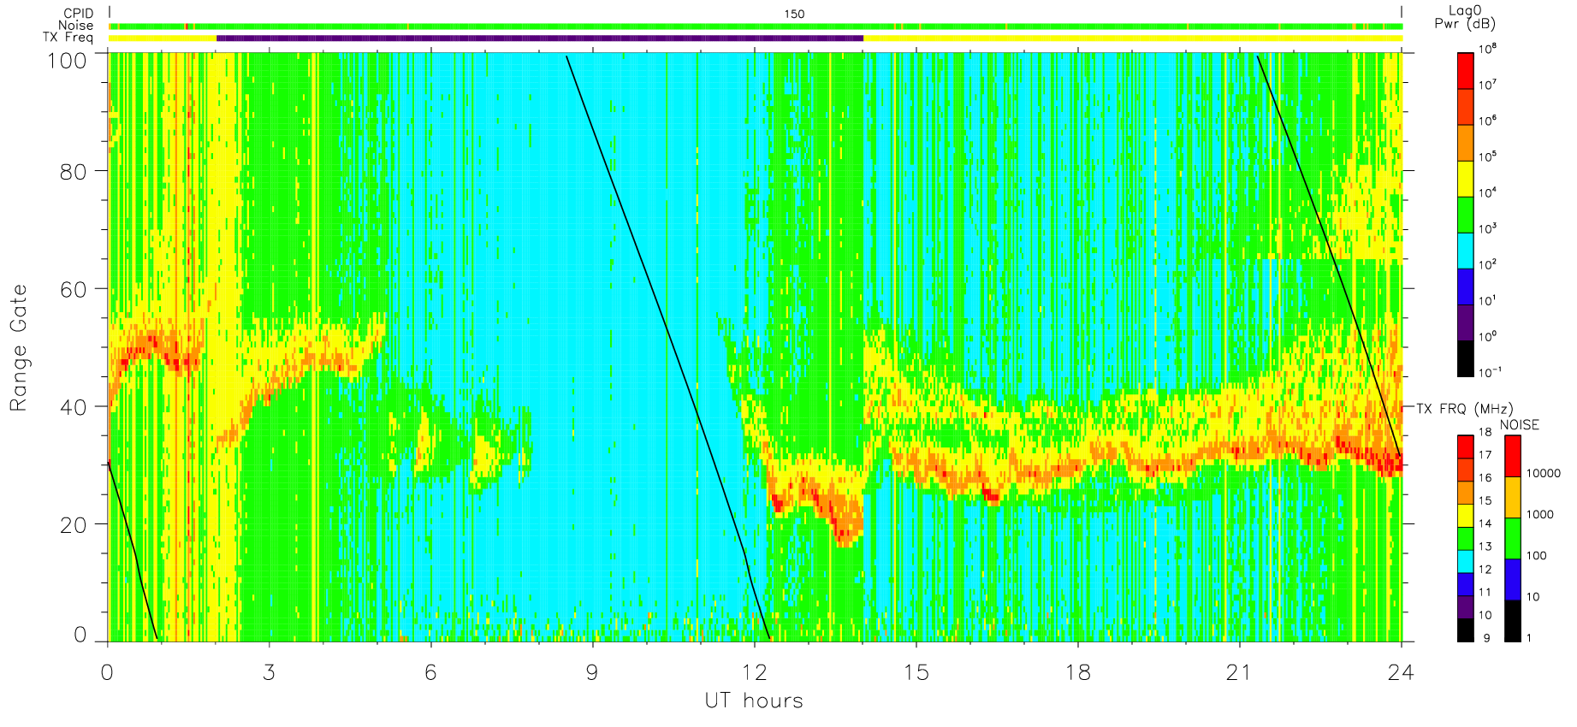Click the 'TX FRQ (MHz)' legend title
This screenshot has height=727, width=1577.
pos(1464,409)
